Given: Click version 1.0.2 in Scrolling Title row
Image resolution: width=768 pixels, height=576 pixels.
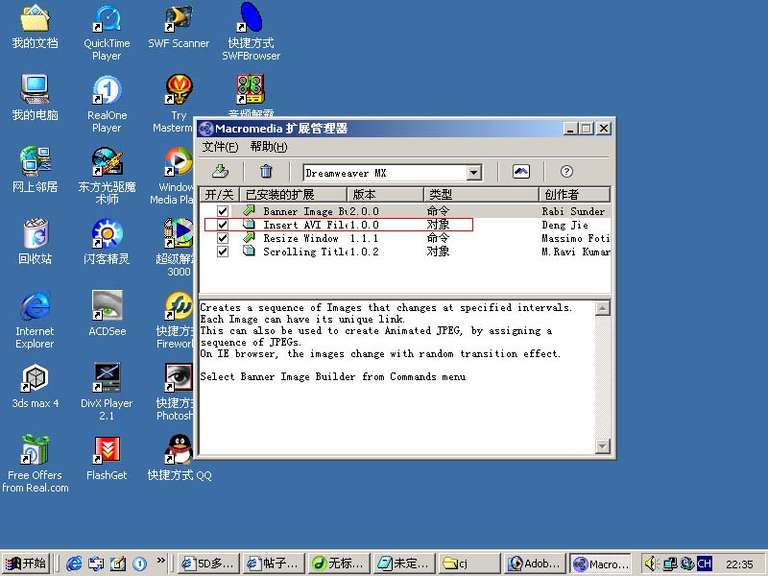Looking at the screenshot, I should [364, 252].
